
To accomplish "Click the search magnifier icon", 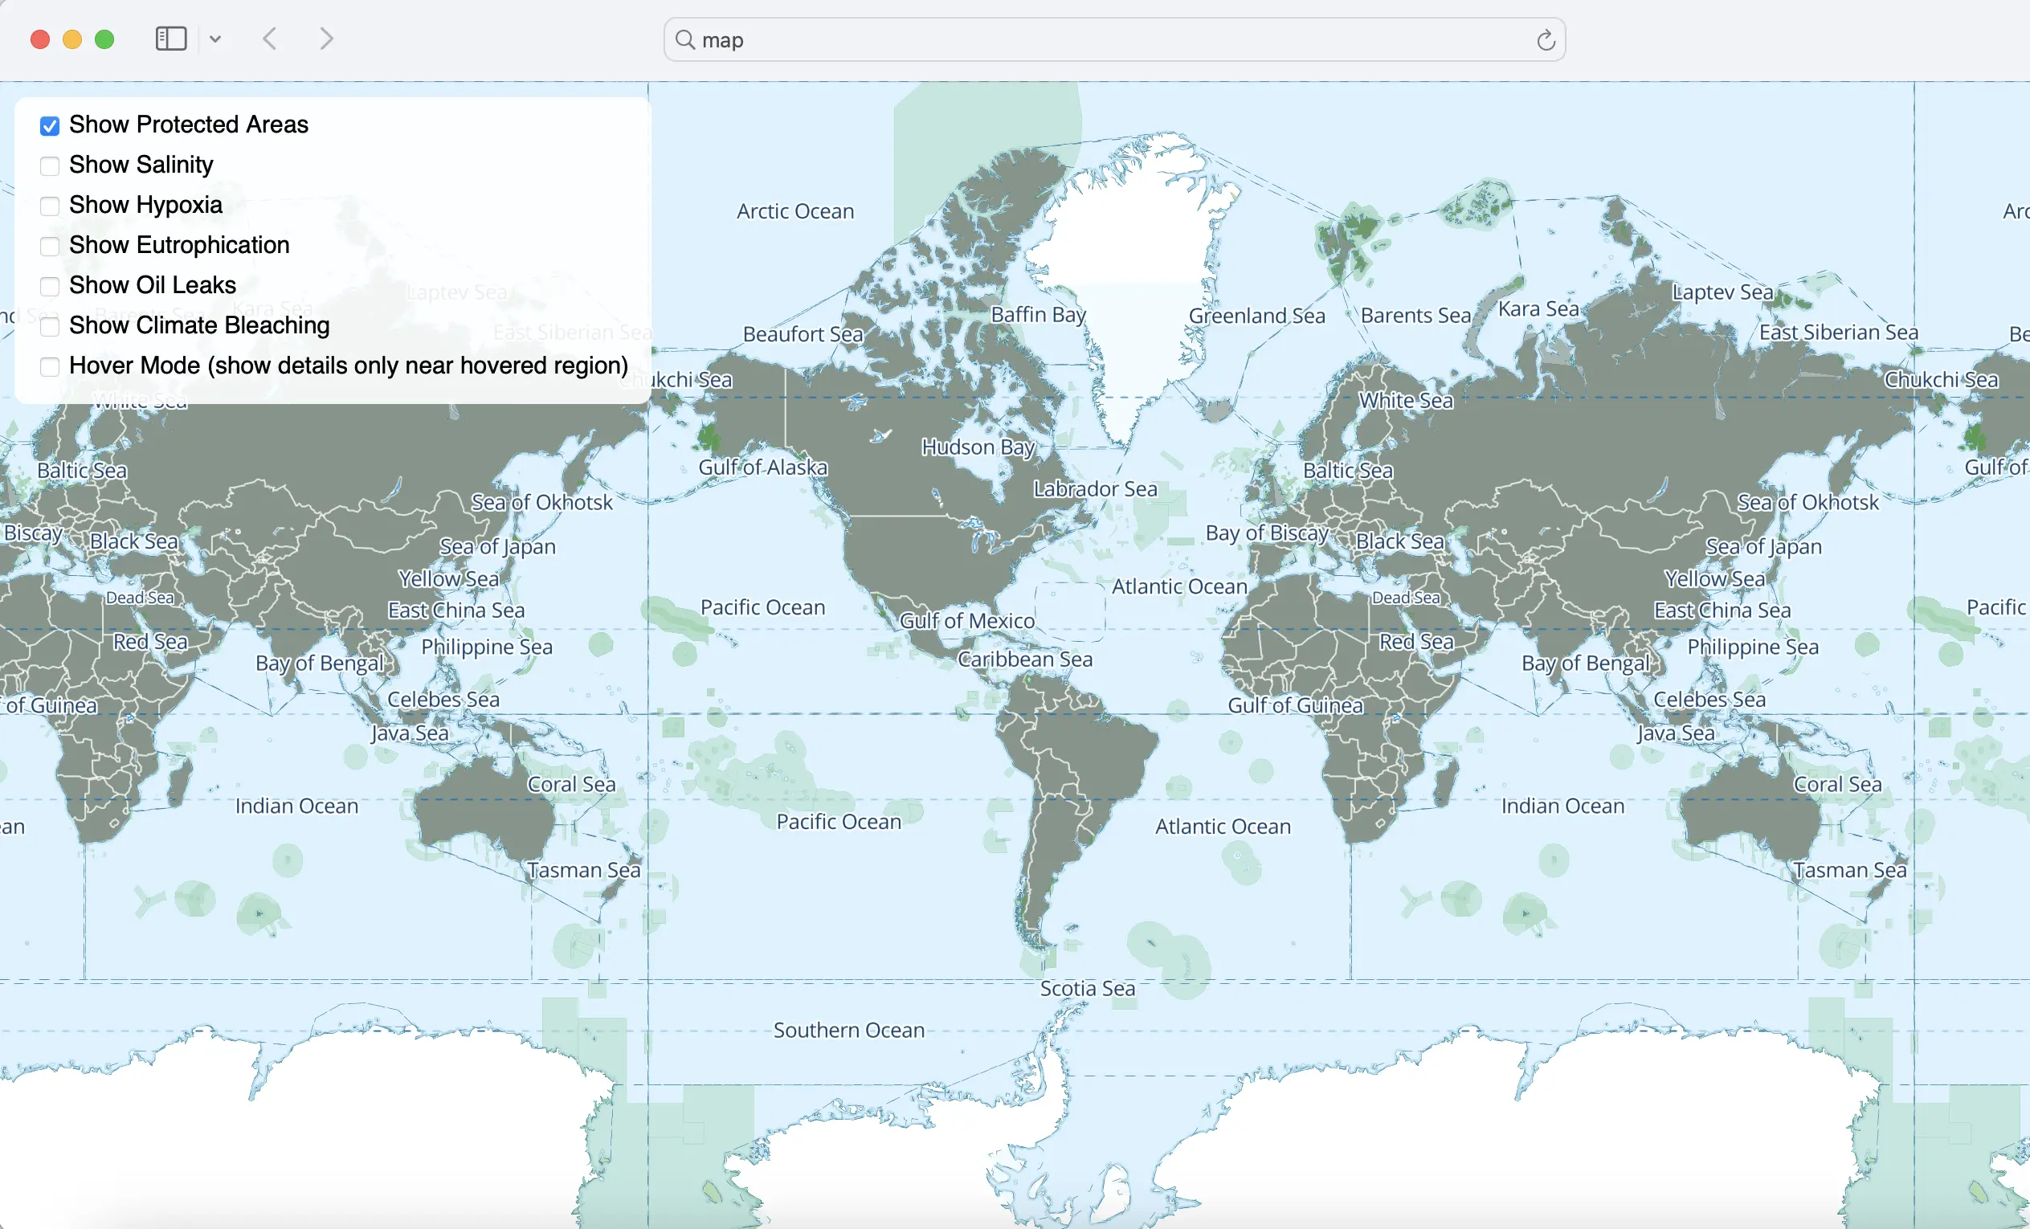I will [684, 39].
